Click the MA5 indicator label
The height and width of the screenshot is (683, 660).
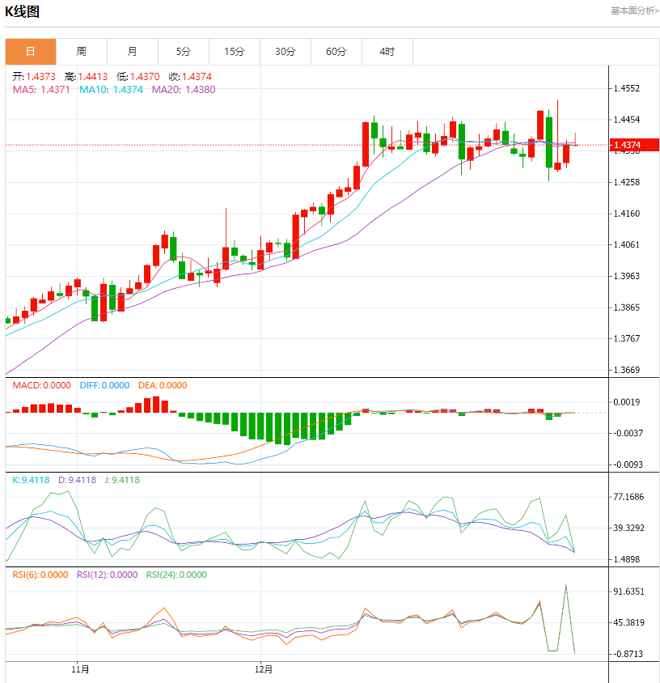pos(41,90)
